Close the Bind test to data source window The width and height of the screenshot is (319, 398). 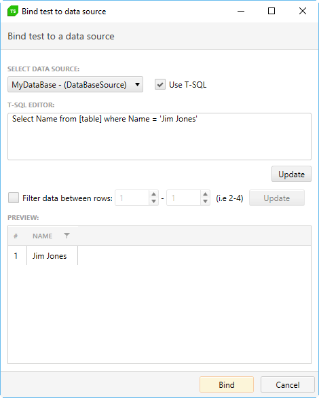pyautogui.click(x=303, y=11)
